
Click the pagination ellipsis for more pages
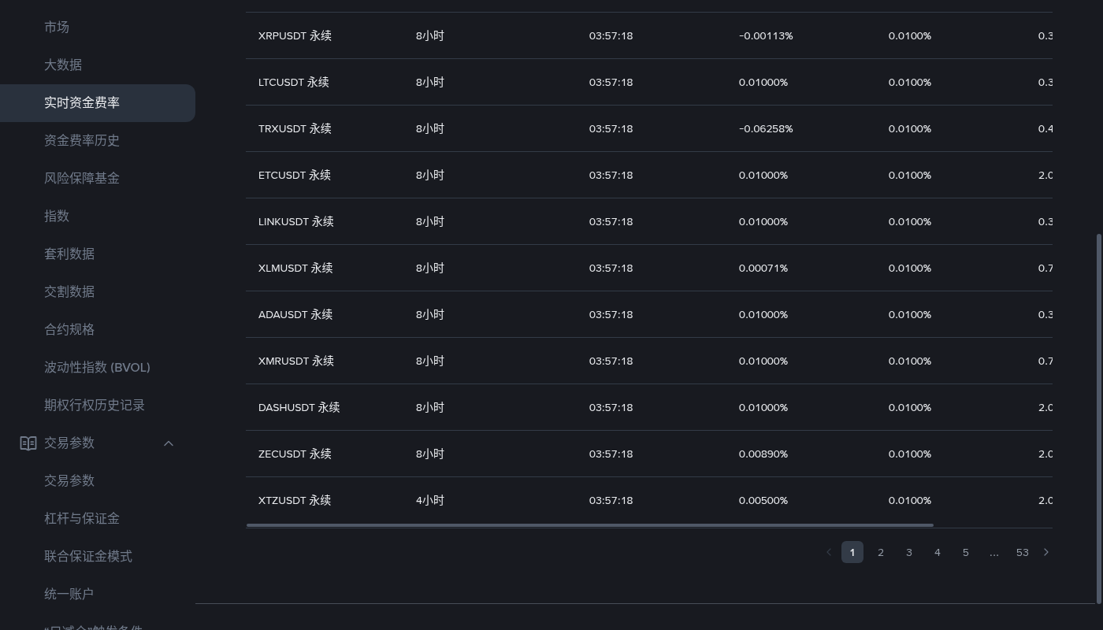(x=994, y=552)
